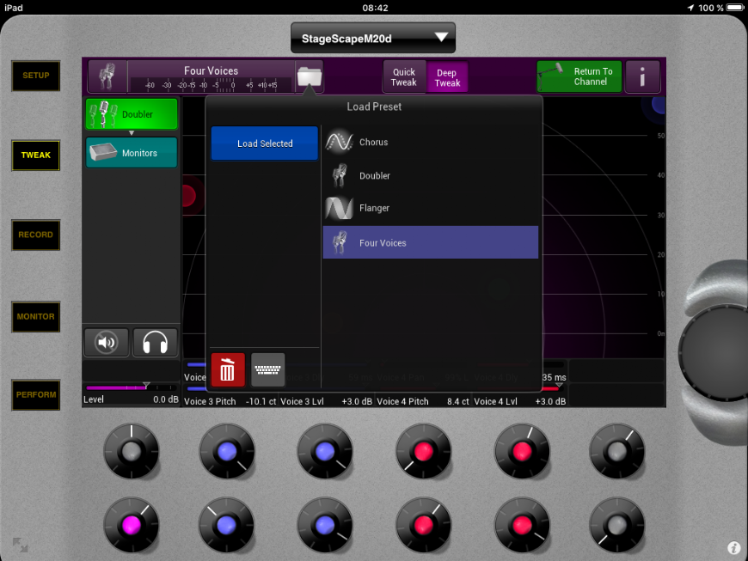Click the headphones monitor icon
748x561 pixels.
[155, 343]
